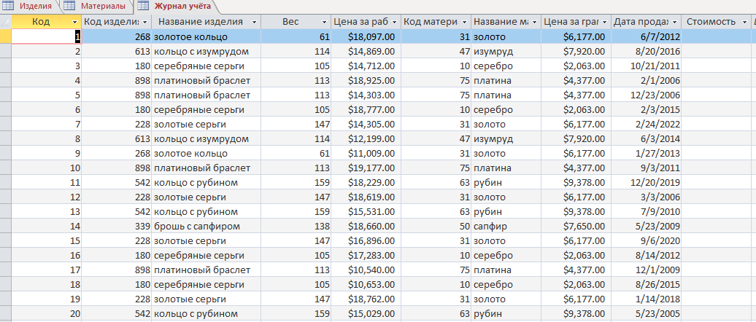This screenshot has width=756, height=322.
Task: Click the table icon on the Журнал учёта tab
Action: [x=143, y=7]
